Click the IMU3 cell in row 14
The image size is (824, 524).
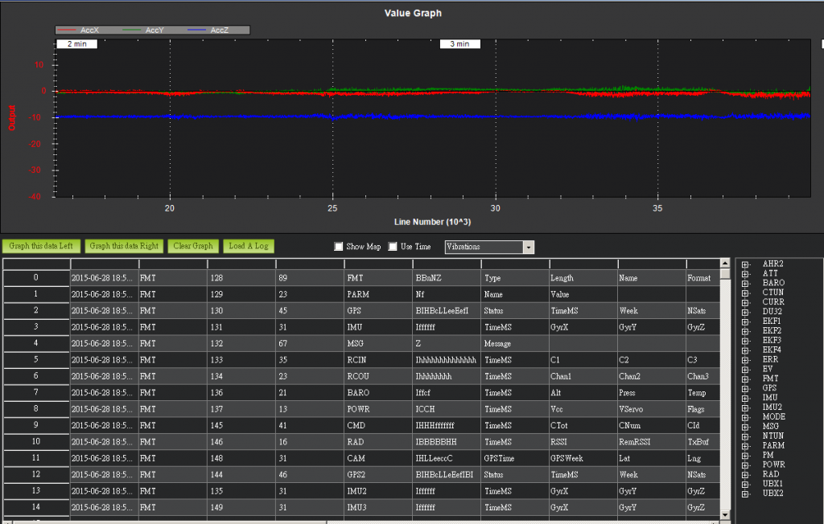point(378,508)
